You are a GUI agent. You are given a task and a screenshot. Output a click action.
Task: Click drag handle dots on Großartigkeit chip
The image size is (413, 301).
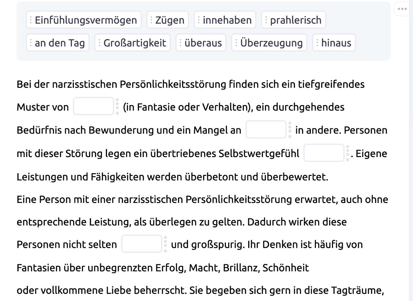point(99,43)
